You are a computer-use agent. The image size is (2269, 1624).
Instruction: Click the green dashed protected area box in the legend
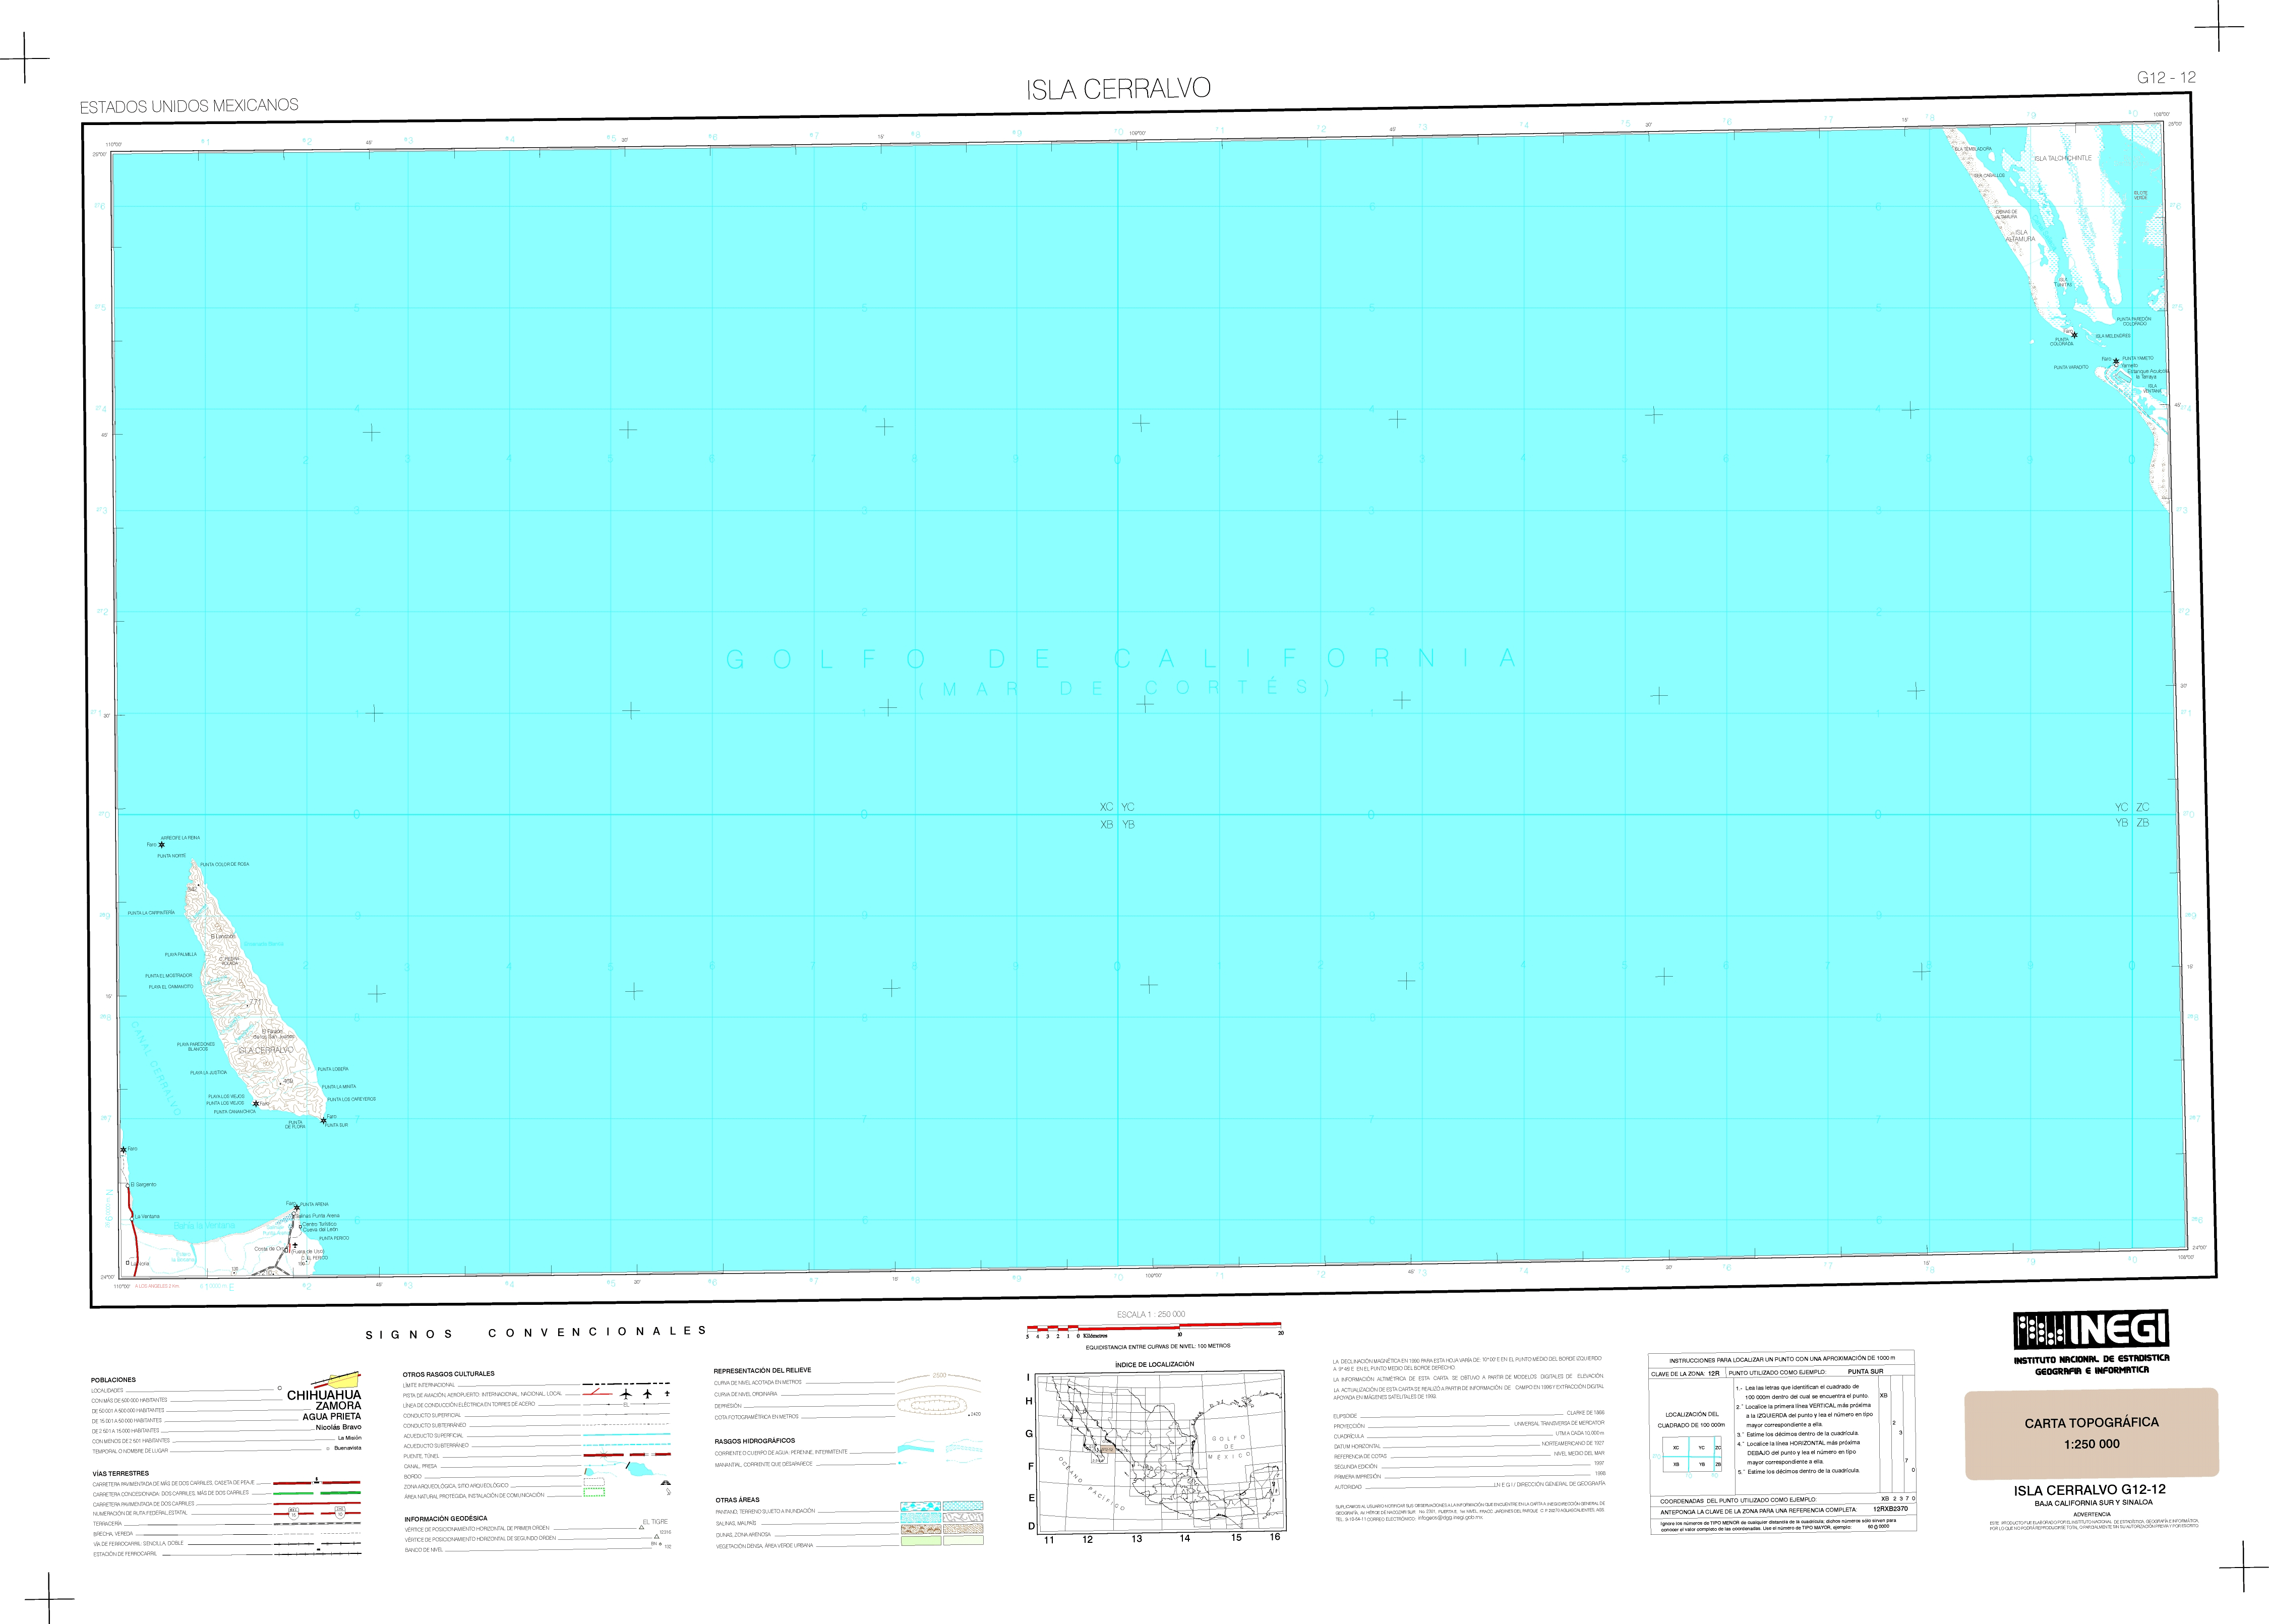(593, 1493)
